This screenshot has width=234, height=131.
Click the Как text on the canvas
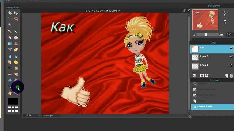[63, 27]
